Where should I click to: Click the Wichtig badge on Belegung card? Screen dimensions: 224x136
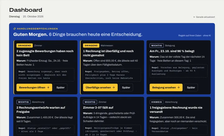tap(156, 45)
